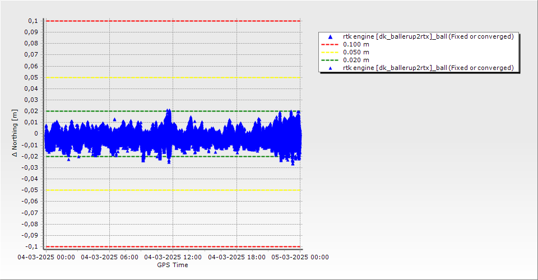Click the '04-03-2025 18:00' time axis label
The height and width of the screenshot is (280, 538).
236,257
